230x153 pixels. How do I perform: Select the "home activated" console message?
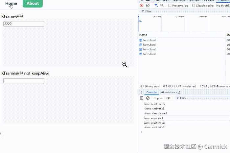pos(153,118)
